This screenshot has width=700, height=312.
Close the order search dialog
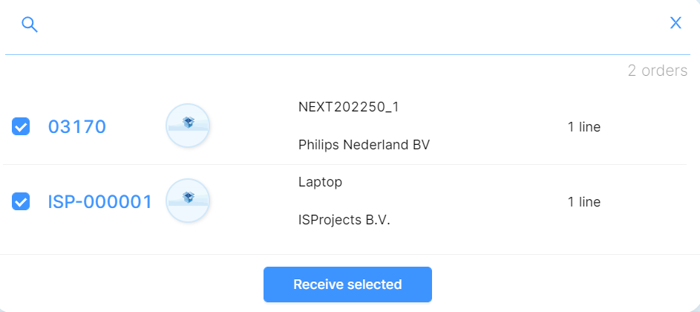tap(676, 23)
